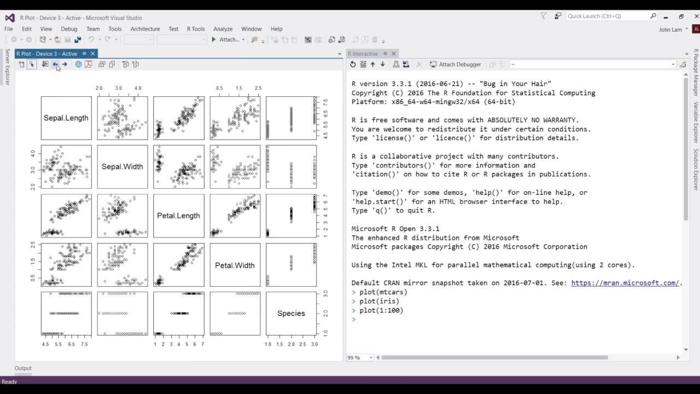Open the notifications flag icon

click(x=543, y=16)
